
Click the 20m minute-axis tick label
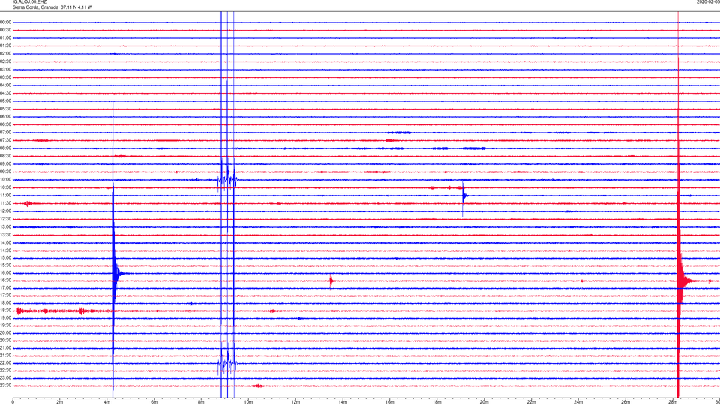pyautogui.click(x=484, y=402)
